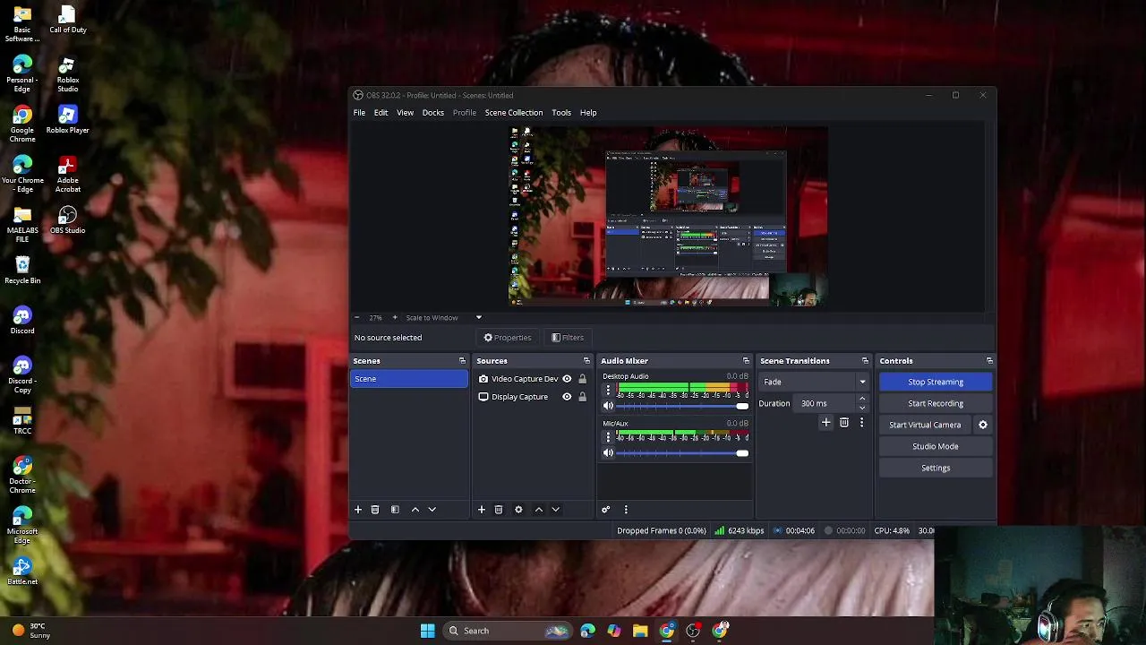
Task: Click Windows Start button on taskbar
Action: (428, 631)
